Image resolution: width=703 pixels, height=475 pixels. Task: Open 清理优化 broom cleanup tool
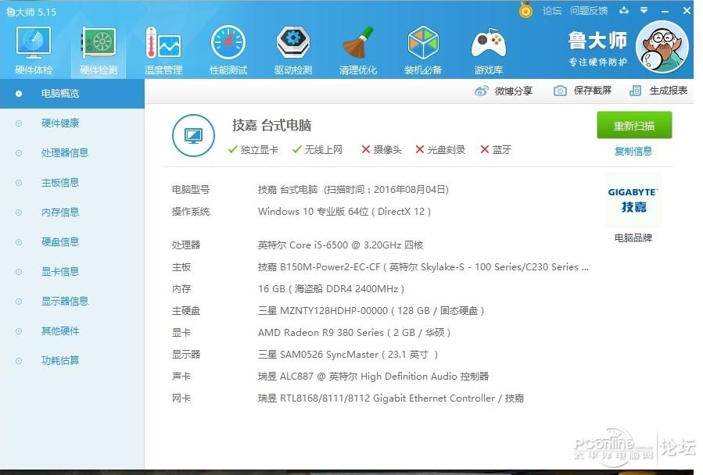358,50
